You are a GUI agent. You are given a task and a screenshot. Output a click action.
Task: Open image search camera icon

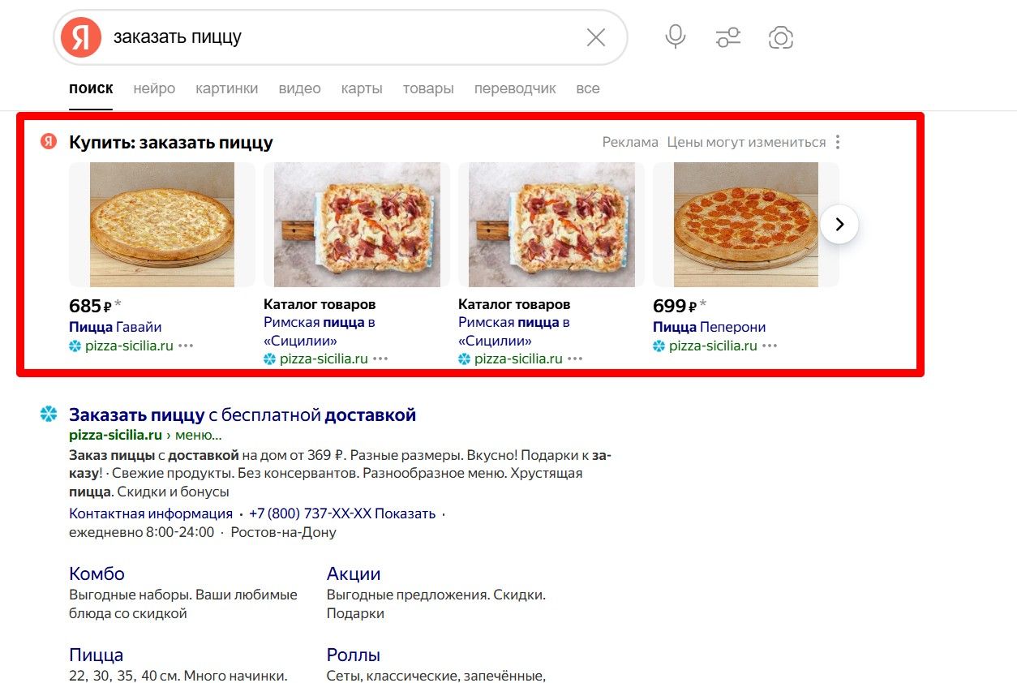pyautogui.click(x=780, y=37)
